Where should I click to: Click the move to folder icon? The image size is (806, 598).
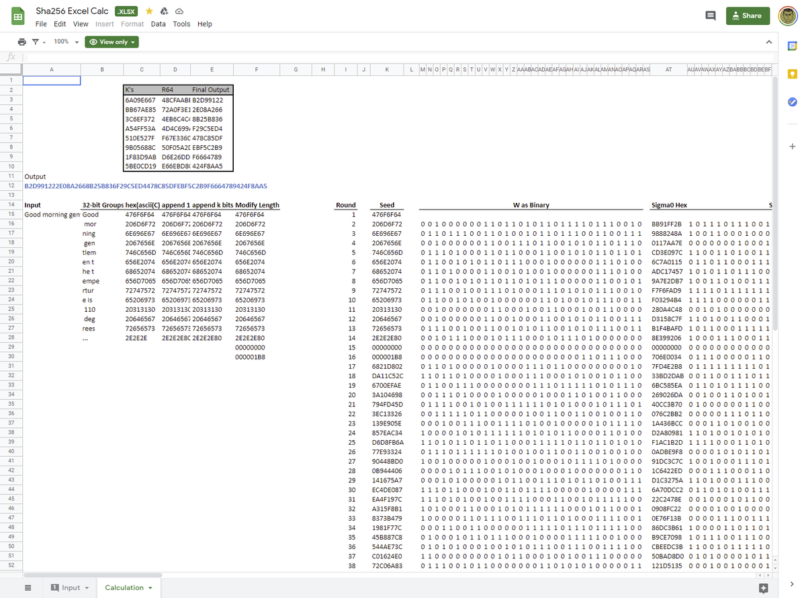pyautogui.click(x=164, y=11)
